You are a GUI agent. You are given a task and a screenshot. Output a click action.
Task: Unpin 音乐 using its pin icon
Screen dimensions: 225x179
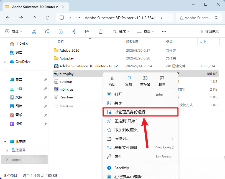[x=45, y=115]
